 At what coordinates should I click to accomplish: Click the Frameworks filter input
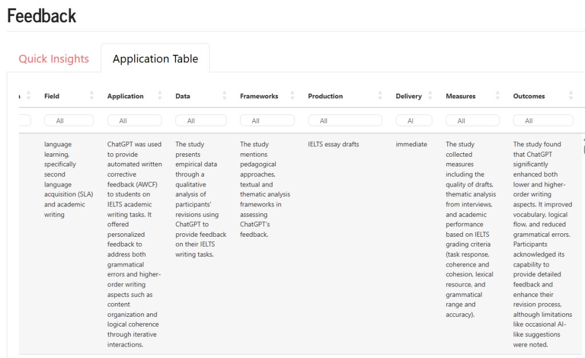(x=267, y=121)
